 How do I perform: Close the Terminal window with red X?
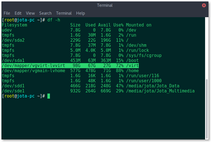coord(204,5)
